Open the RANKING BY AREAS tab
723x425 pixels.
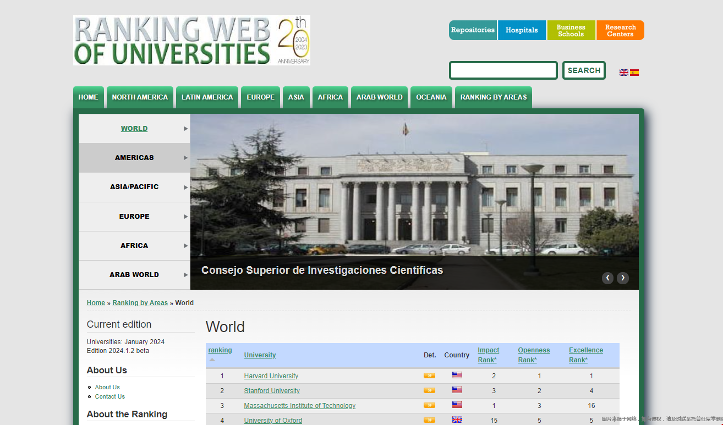point(494,97)
